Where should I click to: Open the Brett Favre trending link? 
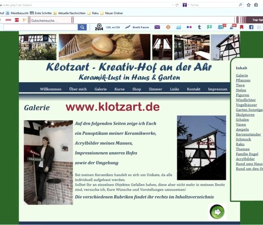[141, 27]
